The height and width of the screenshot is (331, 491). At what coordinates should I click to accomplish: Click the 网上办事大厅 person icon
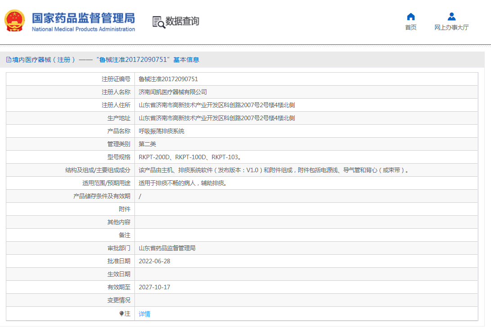[451, 17]
